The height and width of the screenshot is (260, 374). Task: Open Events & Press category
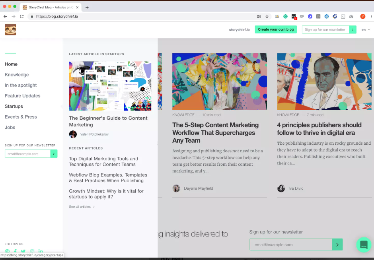point(21,117)
